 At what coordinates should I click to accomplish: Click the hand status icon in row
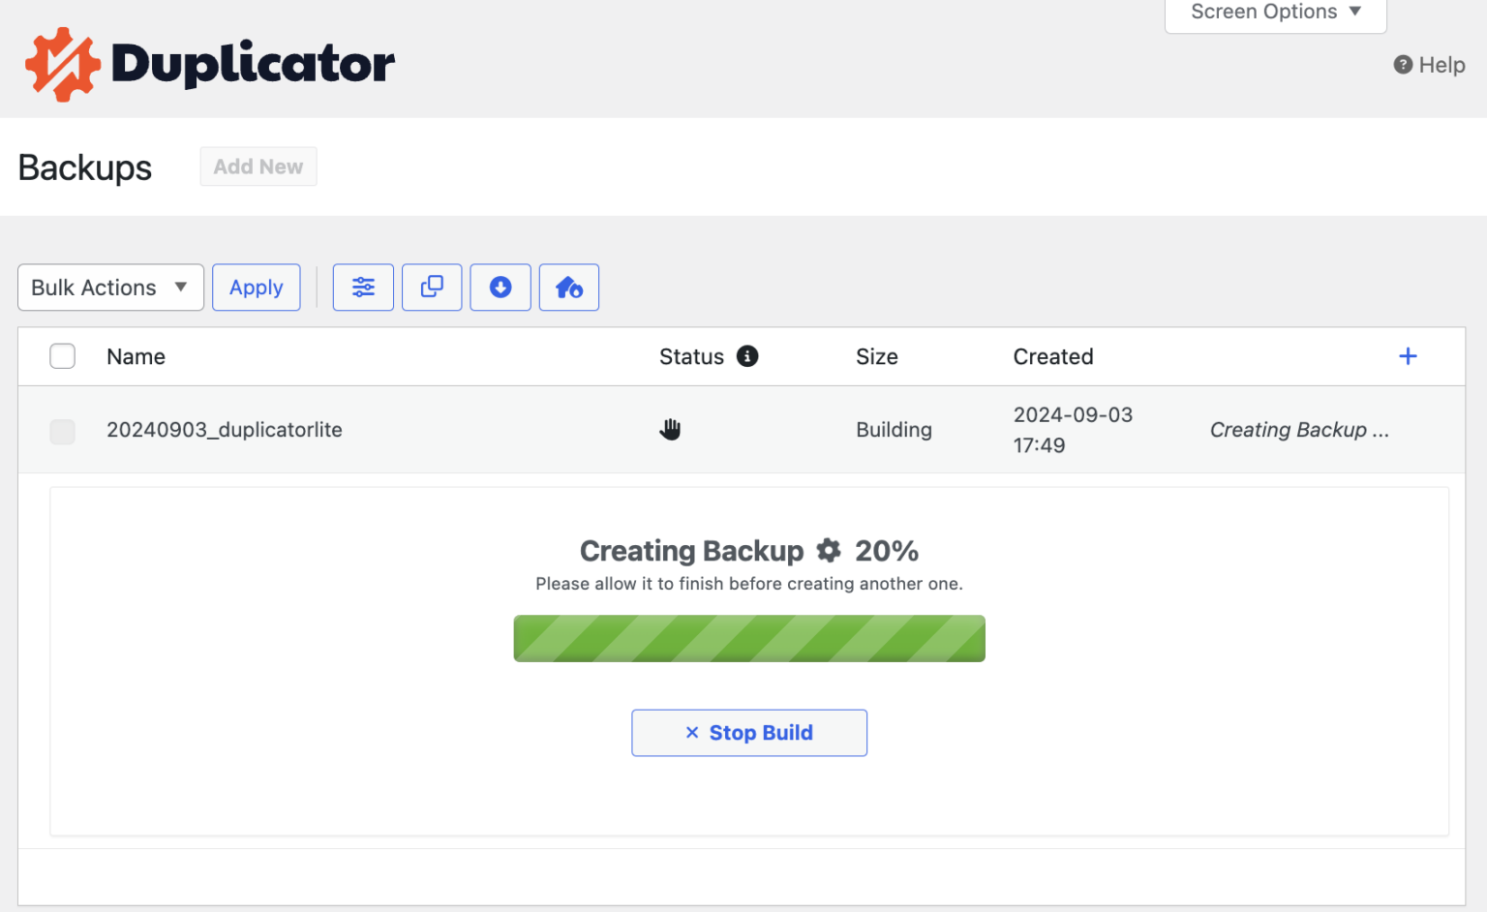click(x=670, y=429)
